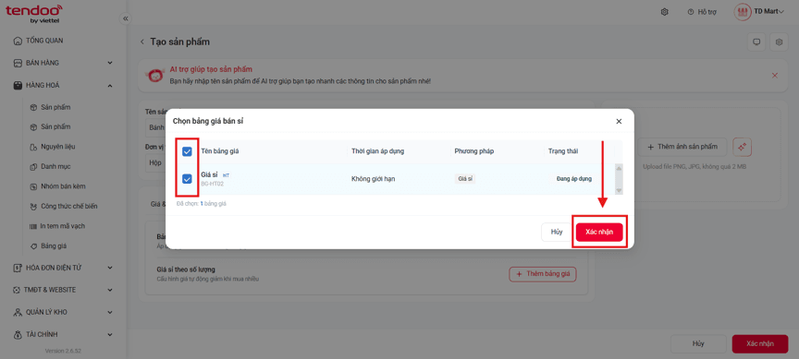Click the Thêm bảng giá button

[543, 274]
